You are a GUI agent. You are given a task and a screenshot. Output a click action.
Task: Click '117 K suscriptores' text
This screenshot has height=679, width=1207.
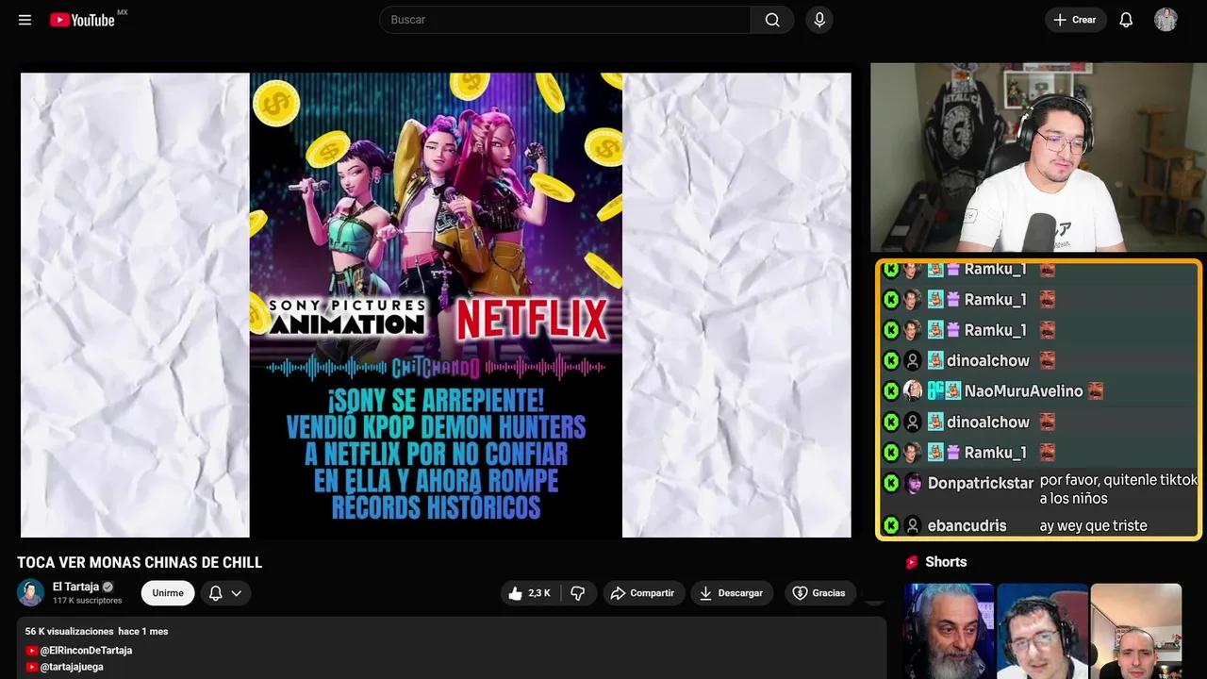[x=87, y=601]
